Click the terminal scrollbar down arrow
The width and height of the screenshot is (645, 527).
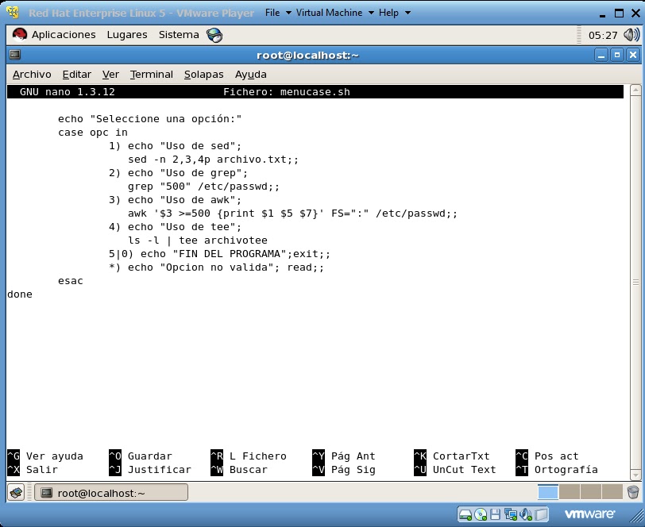tap(635, 475)
